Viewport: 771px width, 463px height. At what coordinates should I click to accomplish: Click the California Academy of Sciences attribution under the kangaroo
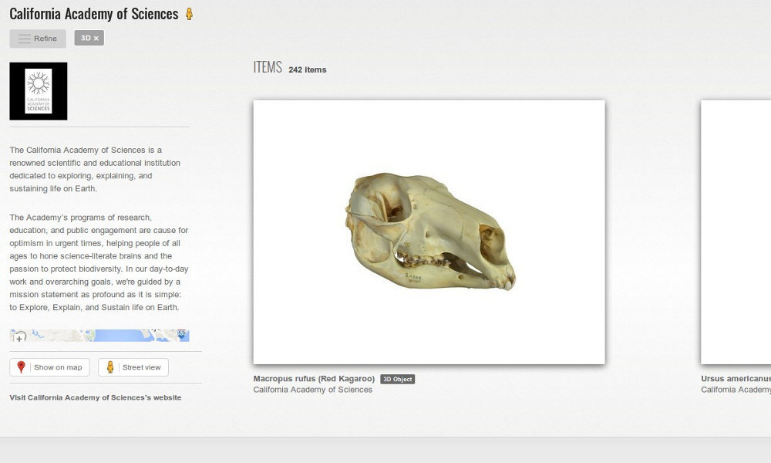(312, 390)
